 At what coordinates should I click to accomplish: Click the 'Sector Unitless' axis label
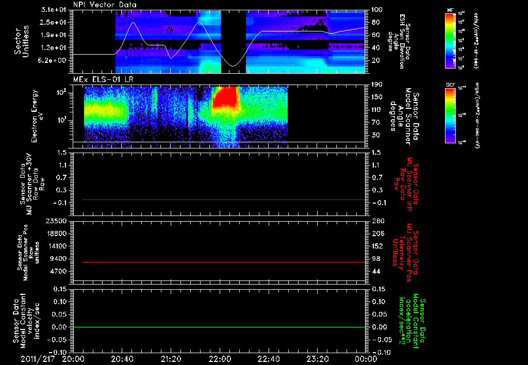(x=22, y=41)
